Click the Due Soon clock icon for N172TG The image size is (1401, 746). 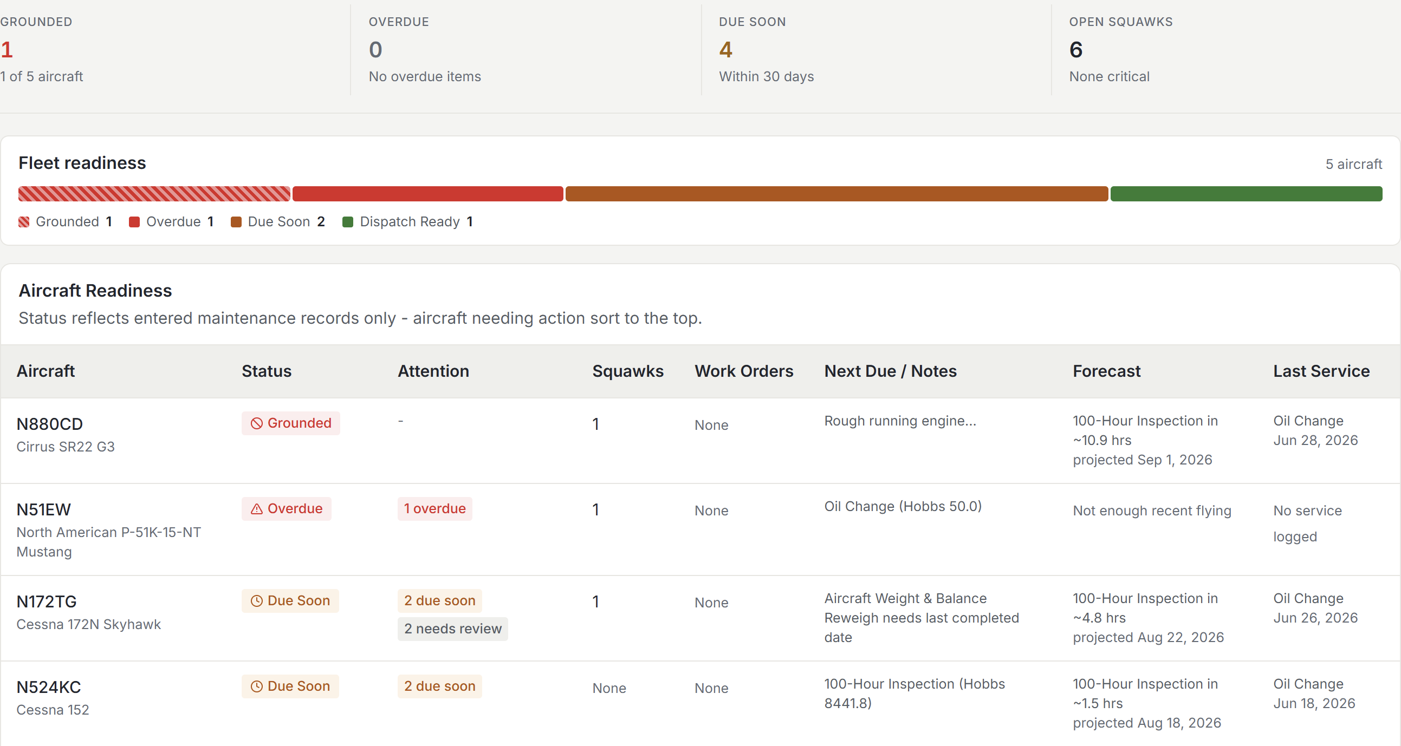tap(257, 601)
